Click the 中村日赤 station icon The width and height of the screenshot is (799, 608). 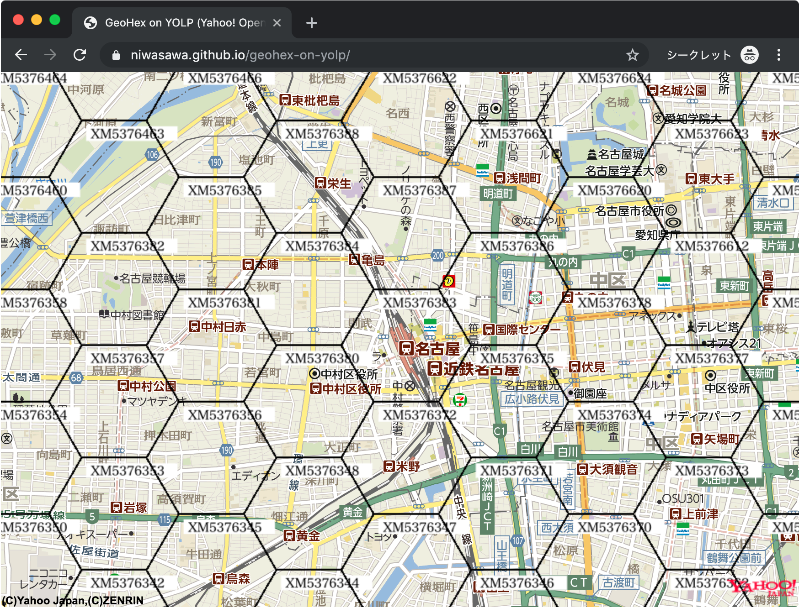tap(194, 326)
